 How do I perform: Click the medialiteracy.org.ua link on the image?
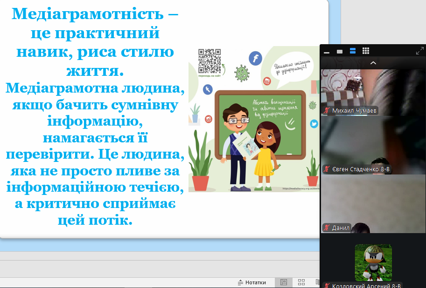pyautogui.click(x=300, y=189)
